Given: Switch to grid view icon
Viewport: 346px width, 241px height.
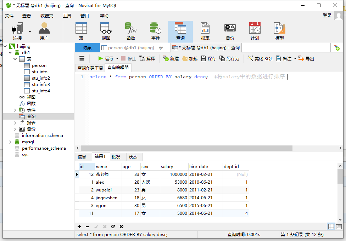Looking at the screenshot, I should pos(331,226).
